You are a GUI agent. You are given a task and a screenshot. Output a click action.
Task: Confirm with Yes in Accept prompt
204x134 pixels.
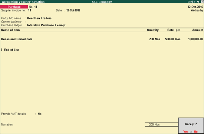click(x=186, y=132)
